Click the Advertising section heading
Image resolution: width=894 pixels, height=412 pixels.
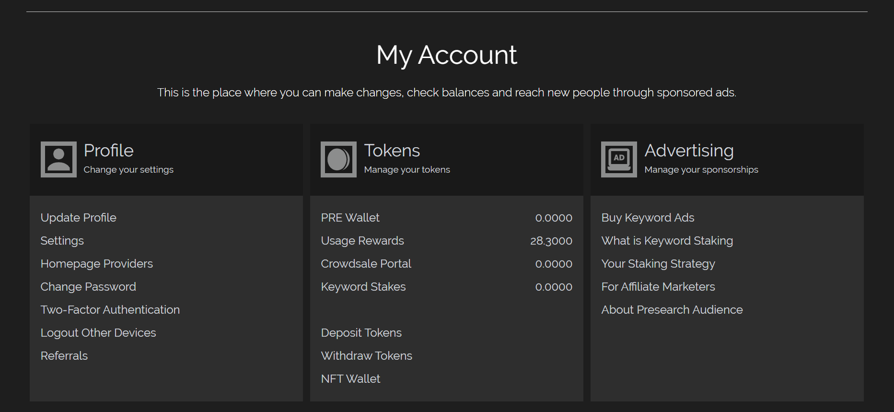[x=689, y=151]
